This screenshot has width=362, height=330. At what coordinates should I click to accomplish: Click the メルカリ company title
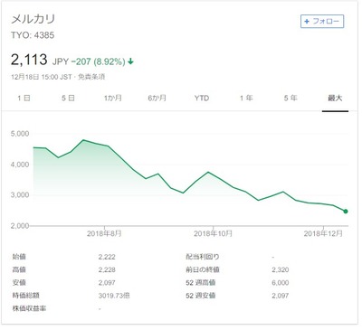click(x=33, y=19)
